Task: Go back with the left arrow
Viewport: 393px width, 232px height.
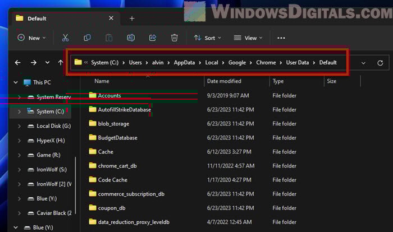Action: (17, 63)
